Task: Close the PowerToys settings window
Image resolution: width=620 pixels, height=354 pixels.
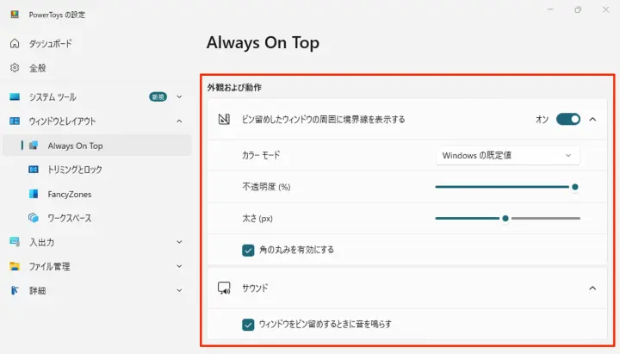Action: [605, 9]
